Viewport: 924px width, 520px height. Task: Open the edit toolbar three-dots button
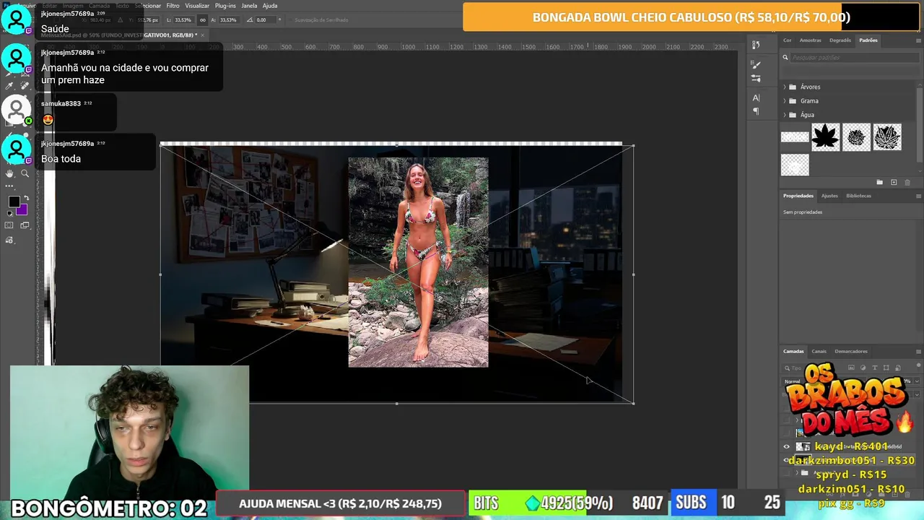[x=9, y=186]
